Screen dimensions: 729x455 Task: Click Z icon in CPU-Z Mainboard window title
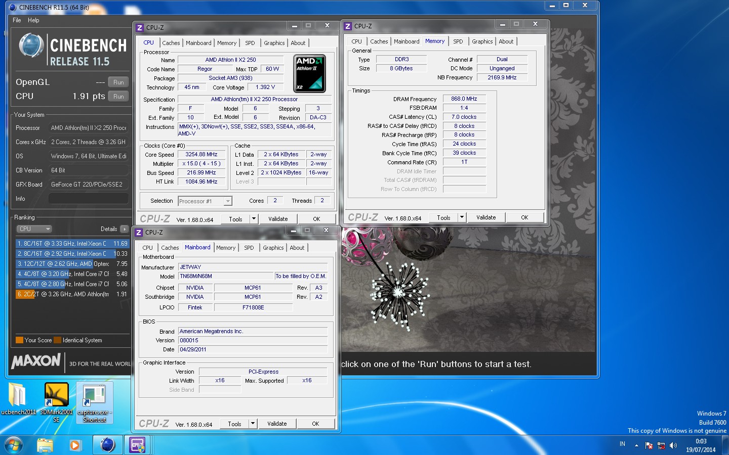tap(139, 233)
